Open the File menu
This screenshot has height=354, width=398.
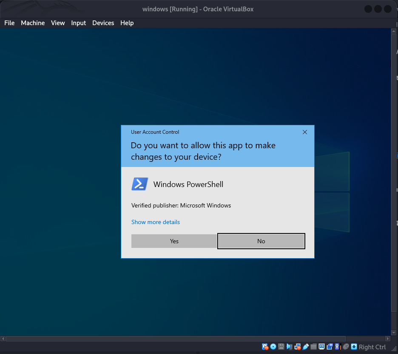pos(9,23)
